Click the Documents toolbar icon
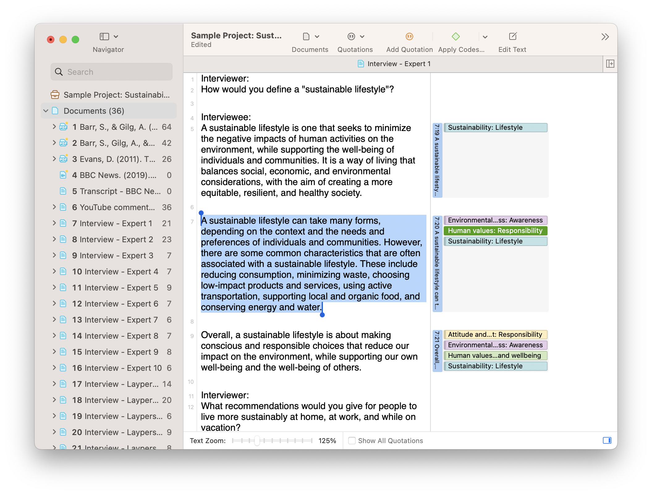The width and height of the screenshot is (652, 495). click(306, 37)
